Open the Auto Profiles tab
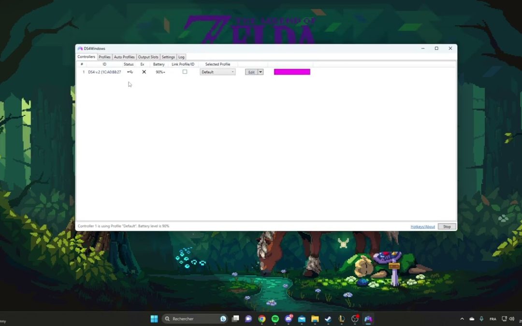Viewport: 522px width, 326px height. [124, 57]
